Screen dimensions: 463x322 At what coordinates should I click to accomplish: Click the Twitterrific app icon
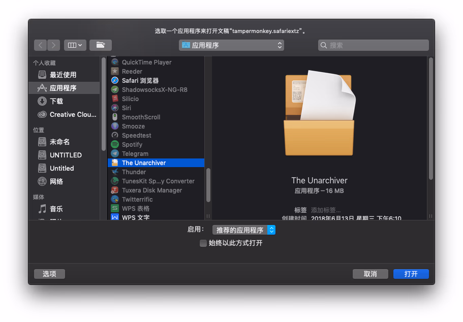[x=115, y=200]
